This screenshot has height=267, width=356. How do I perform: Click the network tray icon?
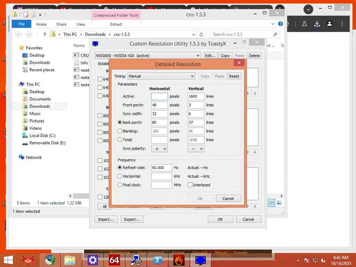[x=315, y=260]
